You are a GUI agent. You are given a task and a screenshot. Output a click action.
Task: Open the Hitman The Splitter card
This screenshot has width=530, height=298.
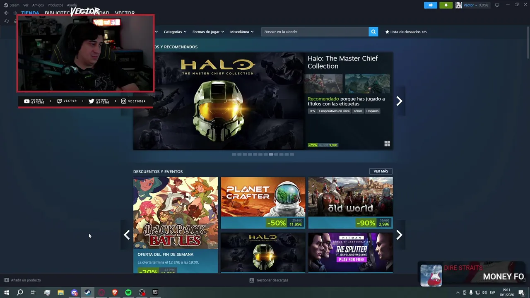pyautogui.click(x=350, y=252)
